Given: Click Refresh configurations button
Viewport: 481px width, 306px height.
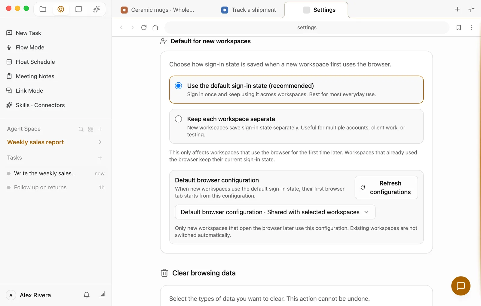Looking at the screenshot, I should click(386, 188).
